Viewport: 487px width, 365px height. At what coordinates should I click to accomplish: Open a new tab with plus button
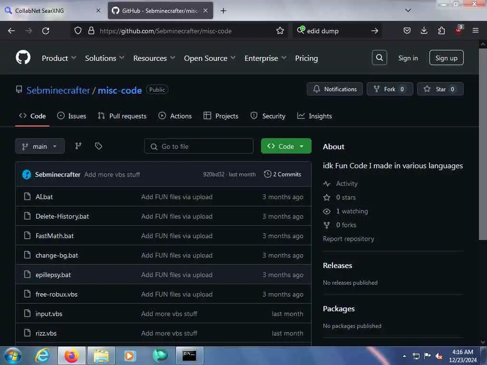click(223, 11)
